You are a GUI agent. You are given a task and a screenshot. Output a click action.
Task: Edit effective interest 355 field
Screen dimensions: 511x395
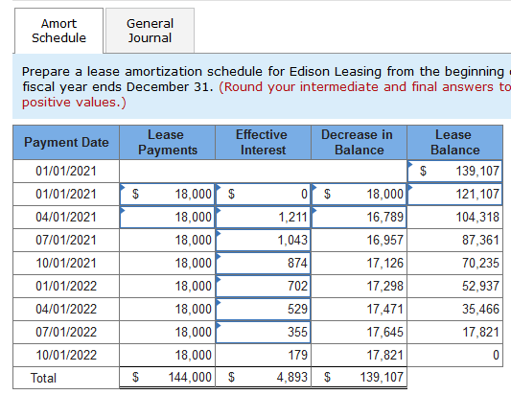(x=263, y=332)
